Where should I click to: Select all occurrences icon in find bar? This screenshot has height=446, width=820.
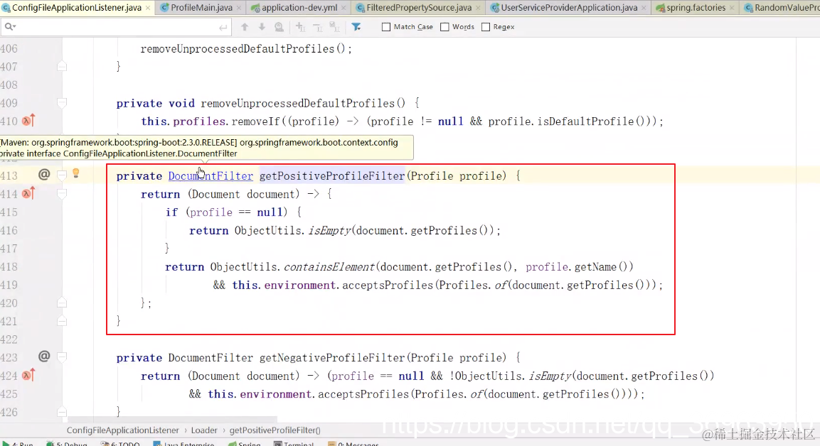coord(335,27)
